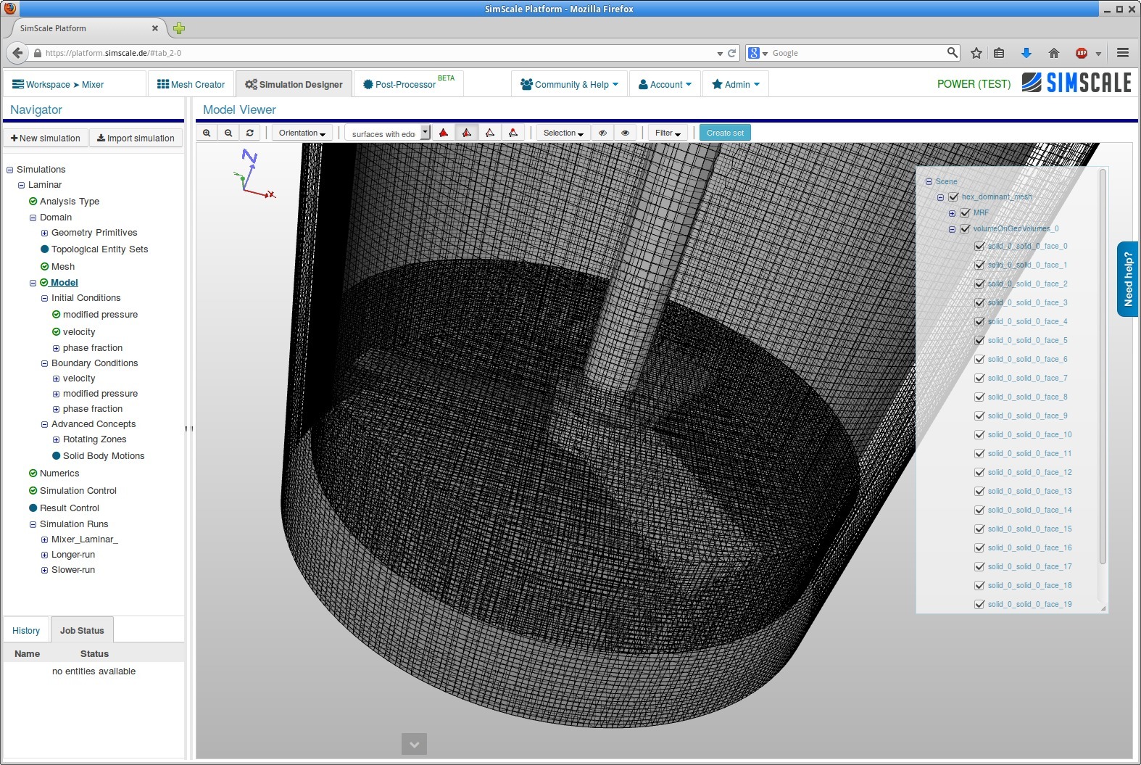The height and width of the screenshot is (765, 1141).
Task: Open the Filter dropdown menu
Action: coord(667,133)
